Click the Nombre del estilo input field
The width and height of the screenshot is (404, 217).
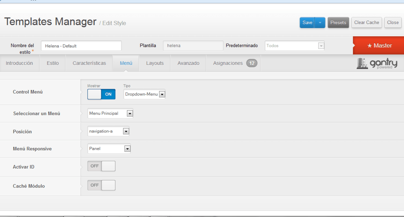[81, 46]
